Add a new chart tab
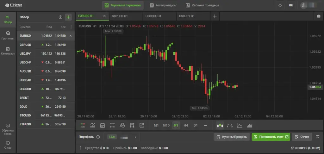324x154 pixels. [x=215, y=16]
